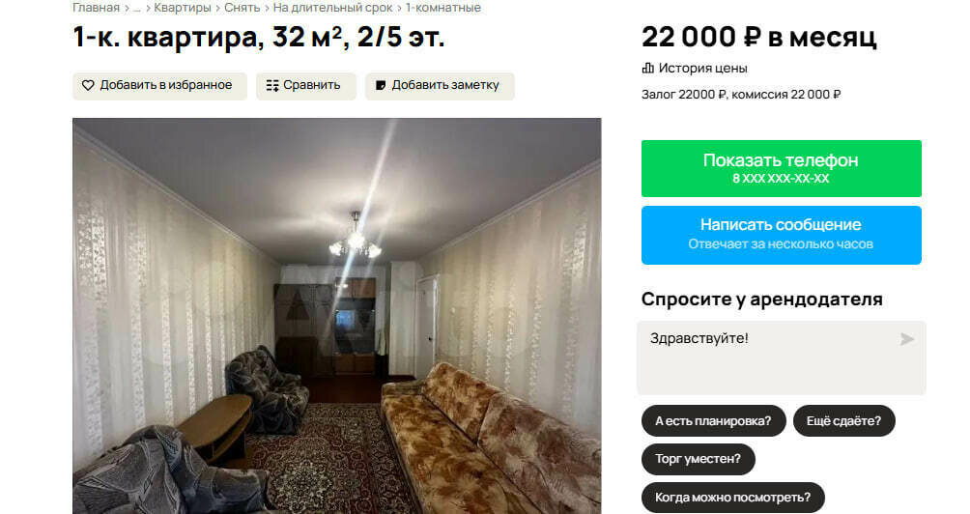Viewport: 970px width, 514px height.
Task: Expand the collapsed breadcrumb ellipsis
Action: (137, 8)
